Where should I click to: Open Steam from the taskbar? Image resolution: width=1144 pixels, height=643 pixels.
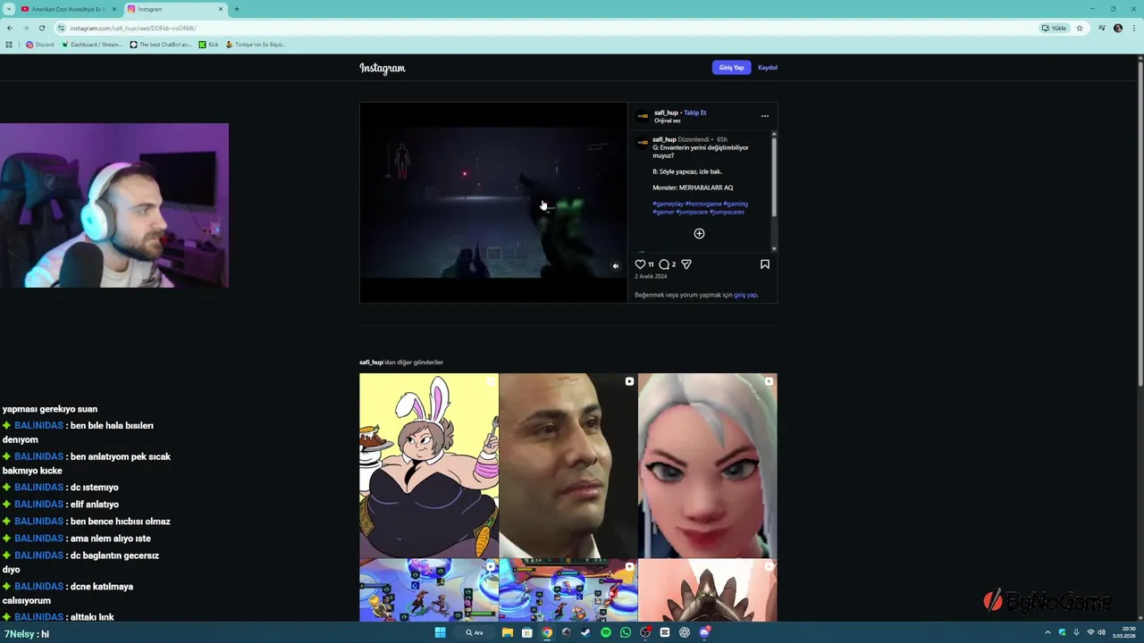586,632
